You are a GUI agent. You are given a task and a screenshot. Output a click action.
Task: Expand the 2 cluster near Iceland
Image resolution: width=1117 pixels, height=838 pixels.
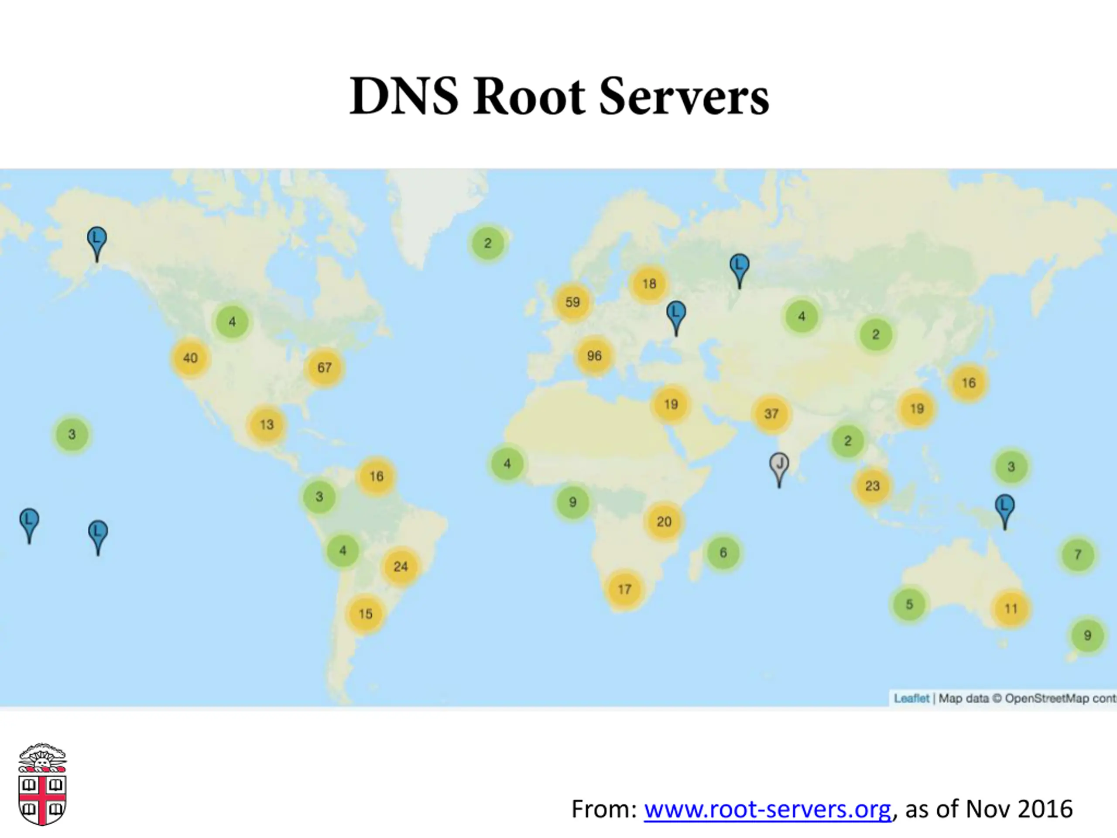tap(488, 244)
